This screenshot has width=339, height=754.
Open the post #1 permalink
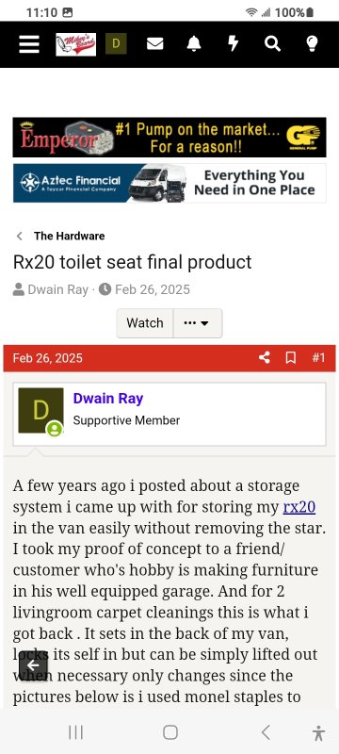(x=318, y=358)
